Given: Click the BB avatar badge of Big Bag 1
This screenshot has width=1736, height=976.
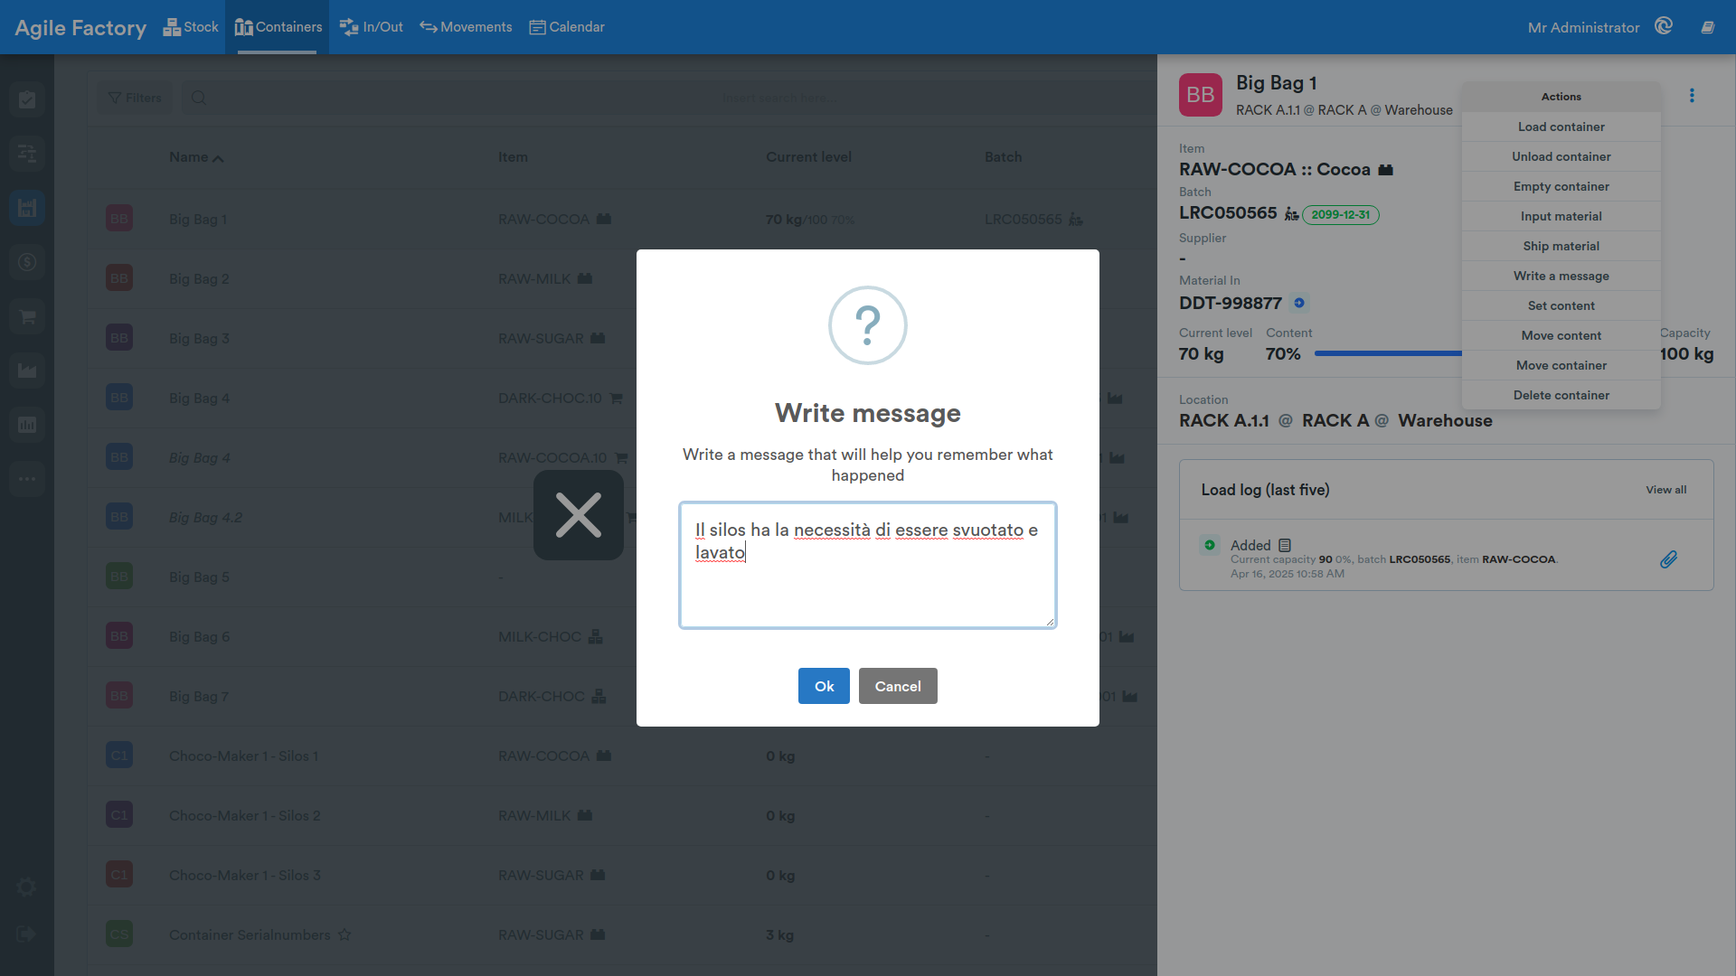Looking at the screenshot, I should (x=1201, y=95).
